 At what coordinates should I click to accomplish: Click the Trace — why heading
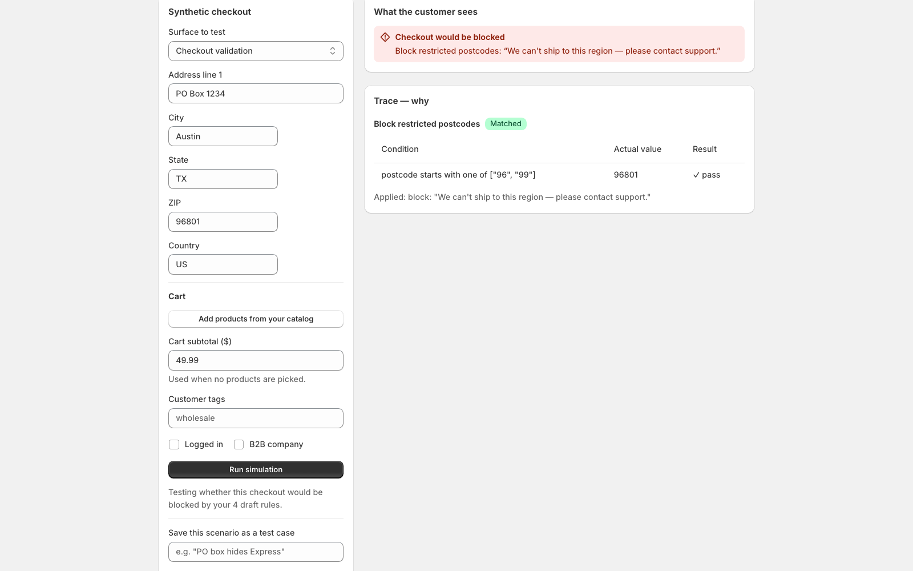point(401,101)
